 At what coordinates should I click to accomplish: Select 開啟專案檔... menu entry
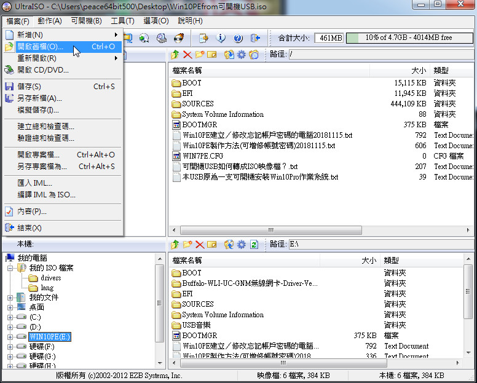pos(63,155)
